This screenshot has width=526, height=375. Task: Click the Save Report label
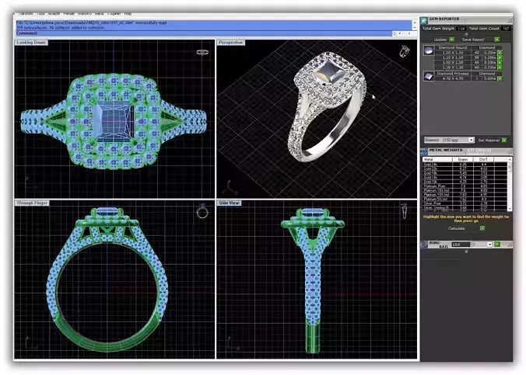click(x=473, y=40)
